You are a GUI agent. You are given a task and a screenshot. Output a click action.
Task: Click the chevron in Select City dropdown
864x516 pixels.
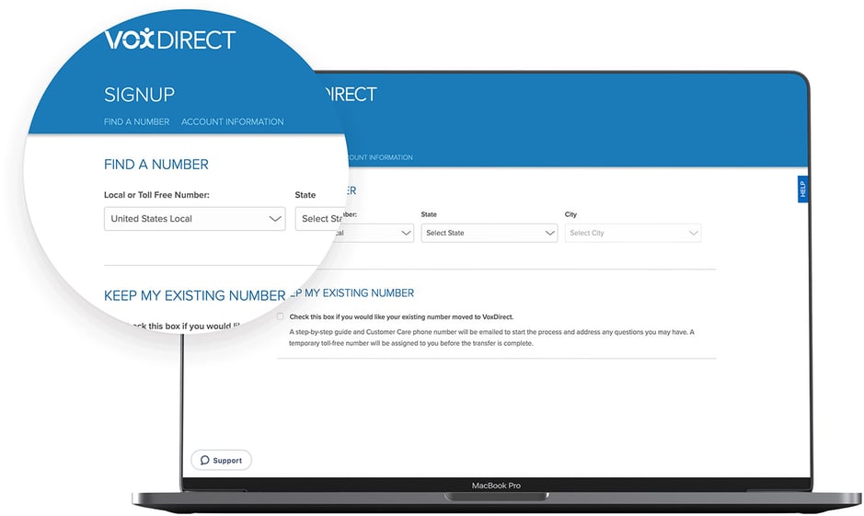[x=693, y=233]
